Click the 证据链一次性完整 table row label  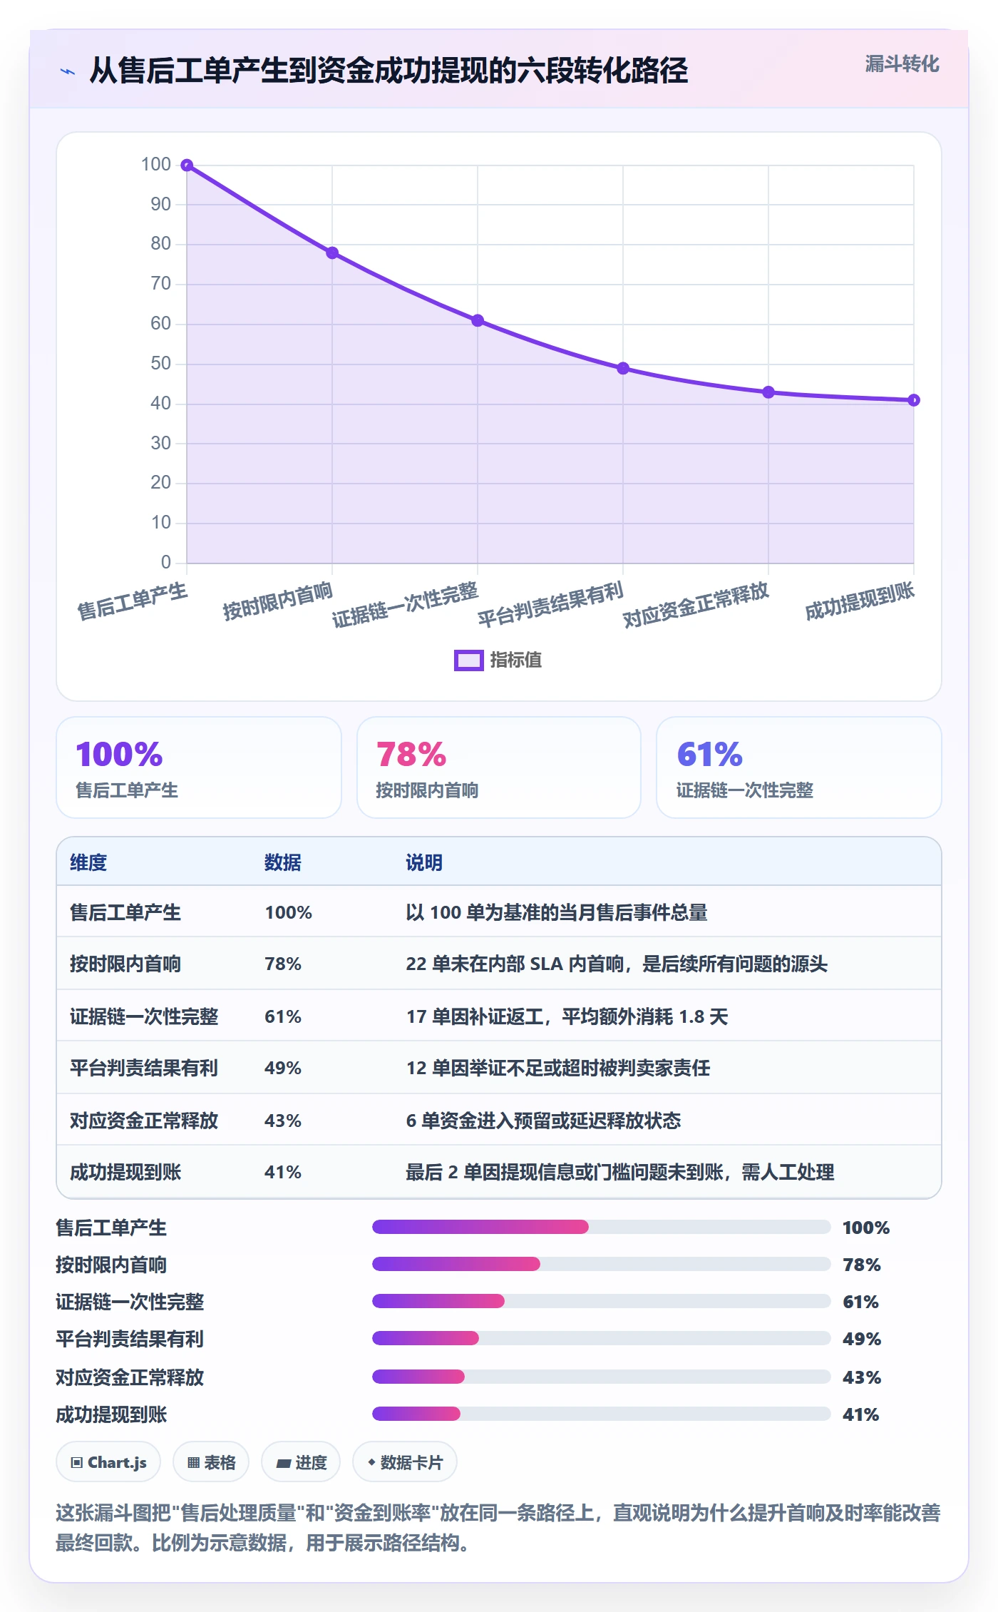point(144,1016)
